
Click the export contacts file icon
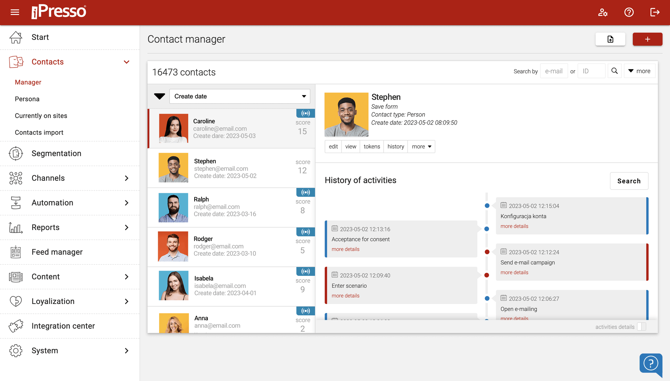click(x=610, y=39)
